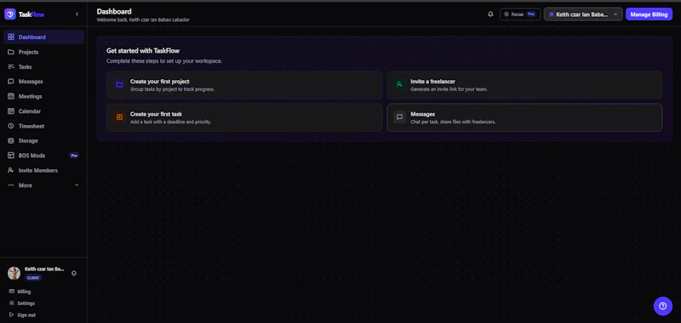Click the Billing card icon in sidebar footer

click(x=12, y=292)
